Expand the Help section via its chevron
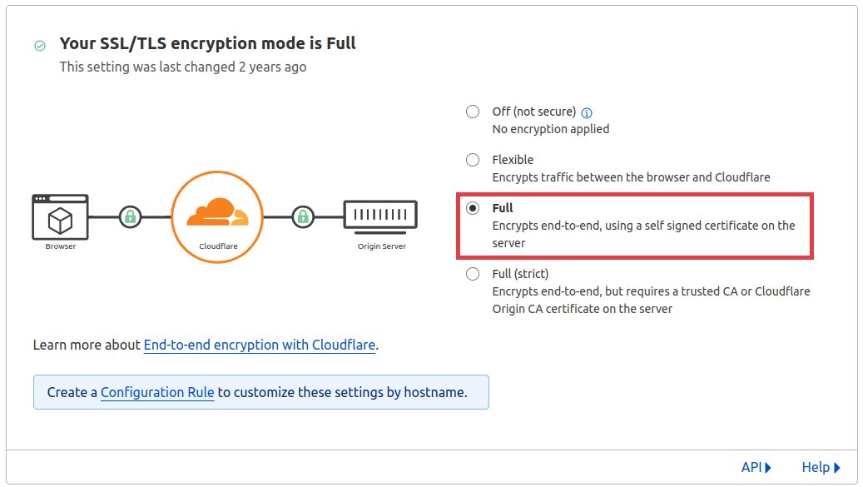The height and width of the screenshot is (487, 863). (838, 467)
